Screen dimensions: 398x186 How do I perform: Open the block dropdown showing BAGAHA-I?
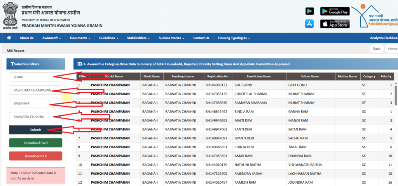tap(35, 104)
